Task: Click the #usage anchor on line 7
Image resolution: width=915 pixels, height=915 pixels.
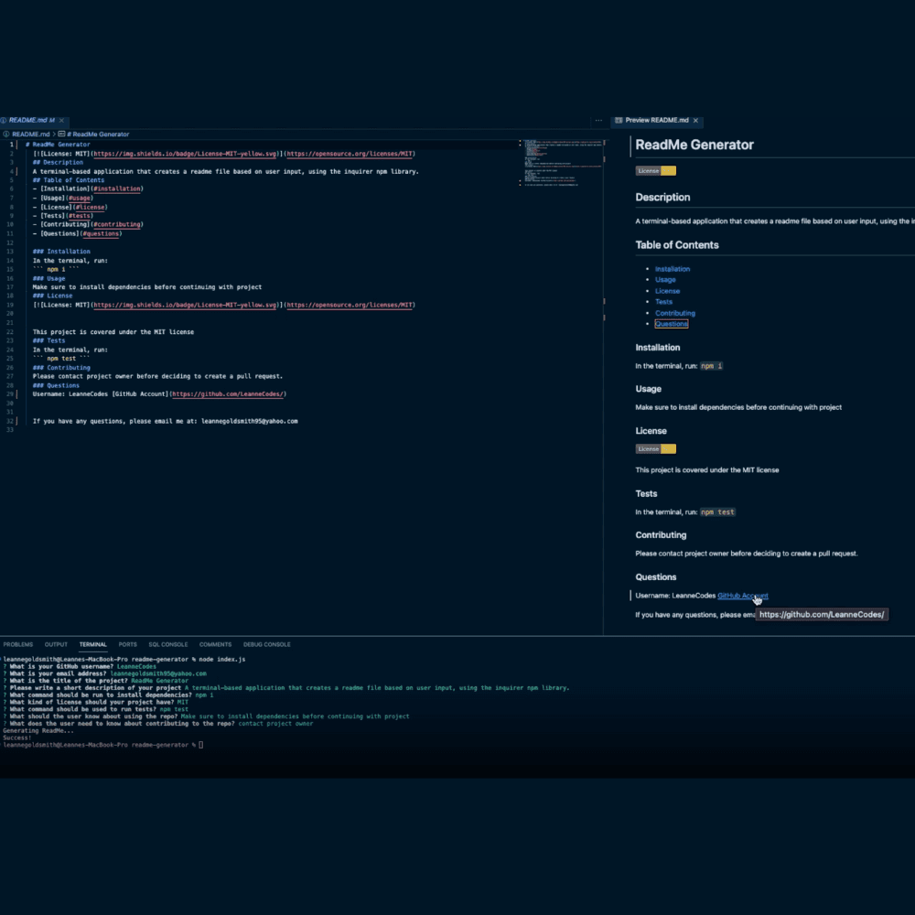Action: click(x=80, y=198)
